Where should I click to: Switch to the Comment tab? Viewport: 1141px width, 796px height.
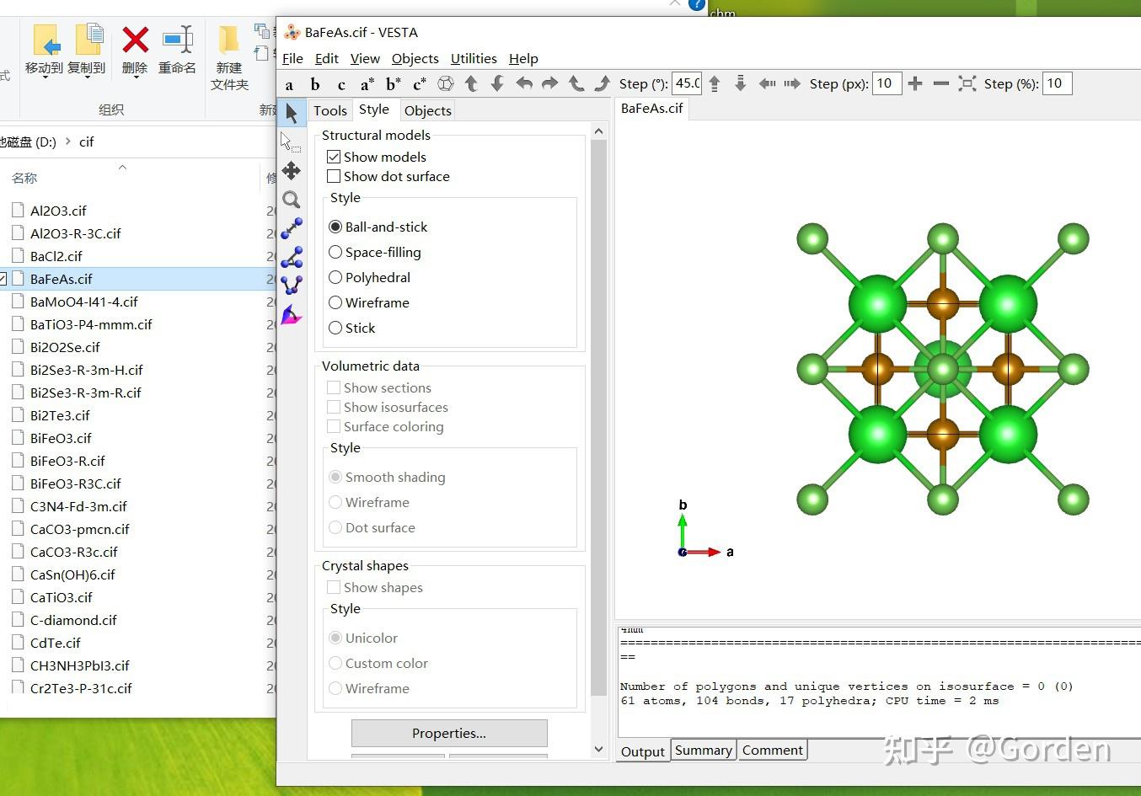tap(772, 751)
